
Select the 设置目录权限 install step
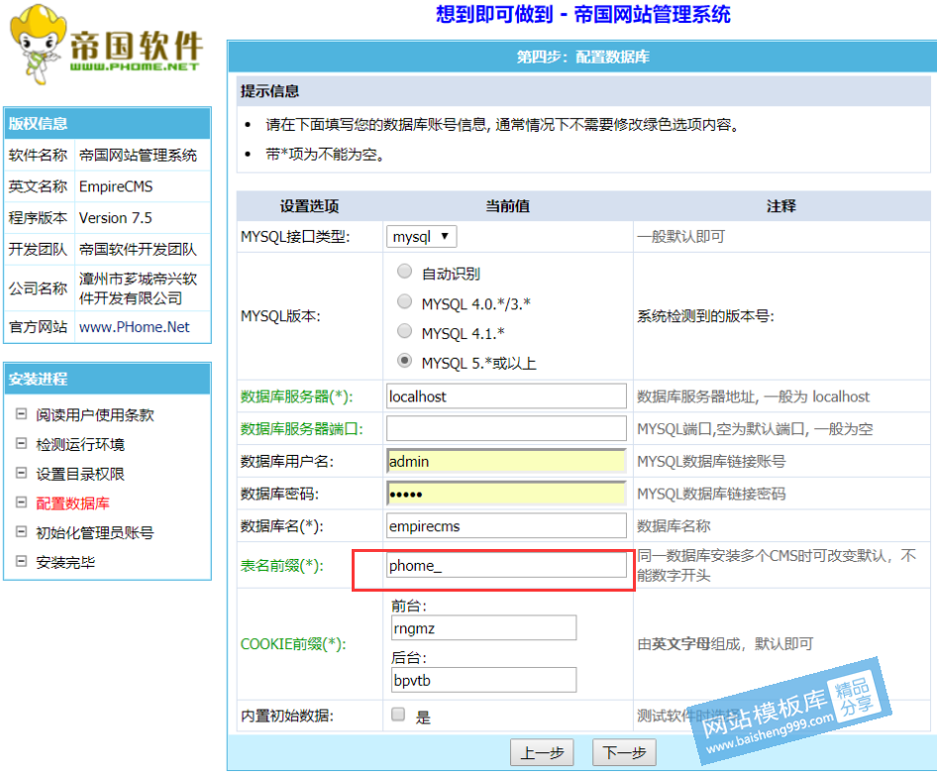pyautogui.click(x=80, y=474)
